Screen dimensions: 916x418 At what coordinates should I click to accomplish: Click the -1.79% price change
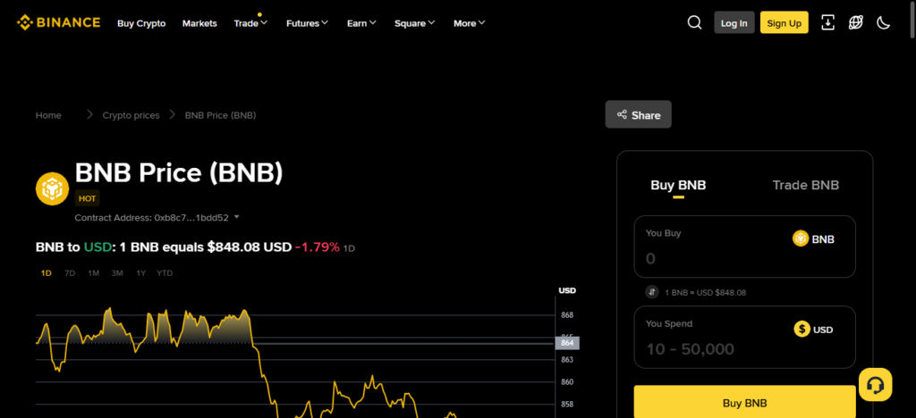[x=318, y=247]
